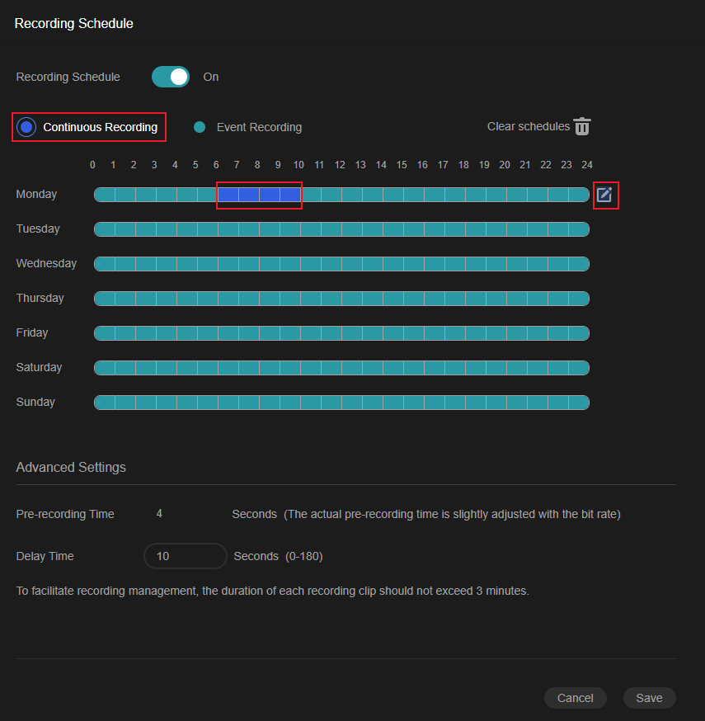Select the Continuous Recording radio option

tap(26, 127)
